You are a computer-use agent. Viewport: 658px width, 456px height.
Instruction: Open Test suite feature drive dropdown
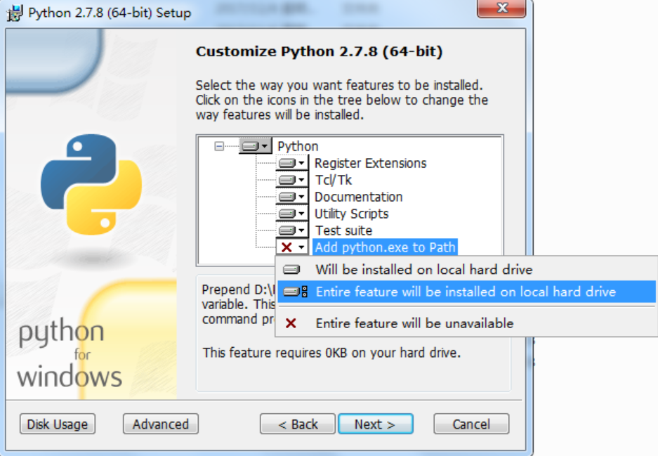pyautogui.click(x=292, y=230)
